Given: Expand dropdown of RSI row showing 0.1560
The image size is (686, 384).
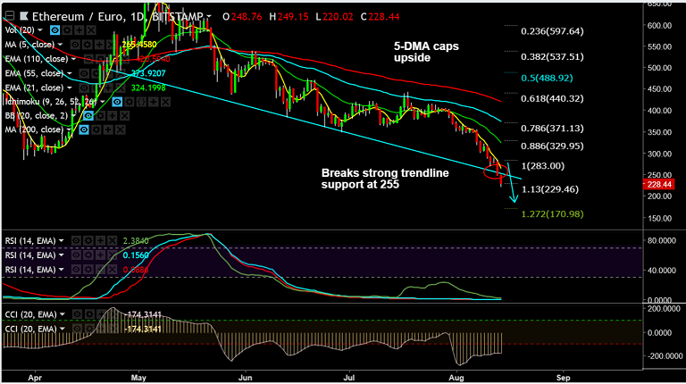Looking at the screenshot, I should [62, 255].
